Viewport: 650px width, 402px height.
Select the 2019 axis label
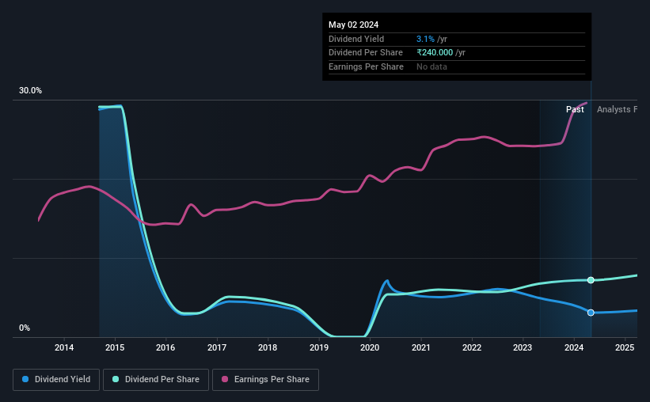pyautogui.click(x=319, y=347)
